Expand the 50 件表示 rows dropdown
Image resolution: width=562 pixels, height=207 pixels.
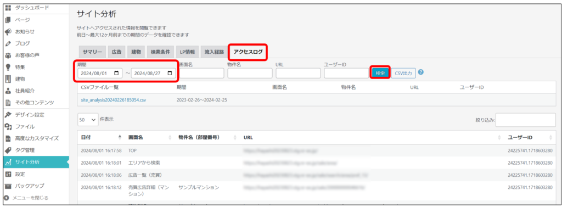tap(88, 120)
